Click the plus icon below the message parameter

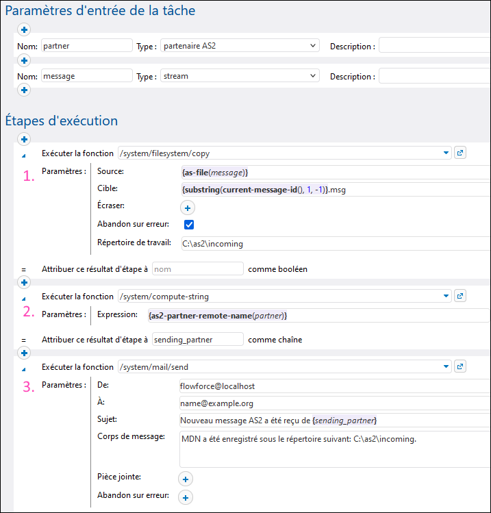click(25, 90)
